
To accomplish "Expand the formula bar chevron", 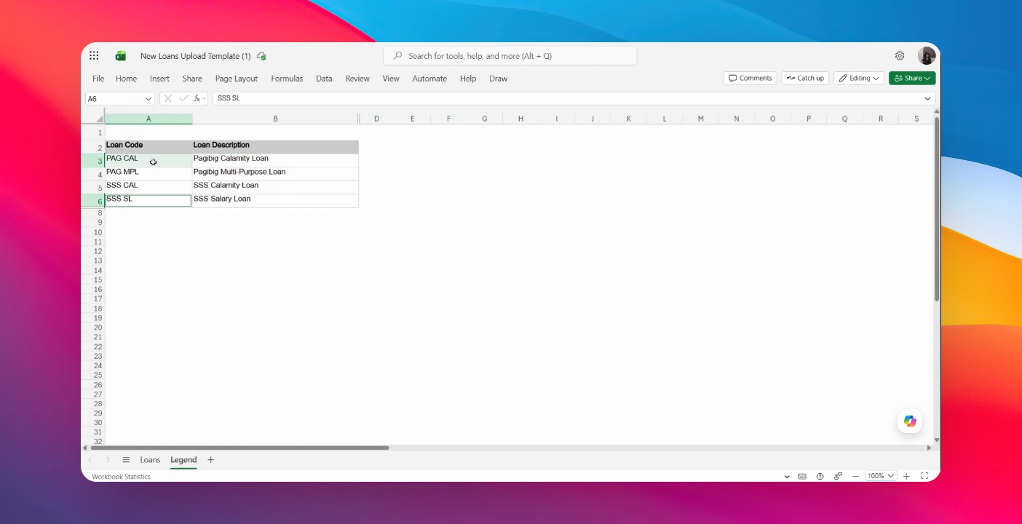I will coord(928,98).
